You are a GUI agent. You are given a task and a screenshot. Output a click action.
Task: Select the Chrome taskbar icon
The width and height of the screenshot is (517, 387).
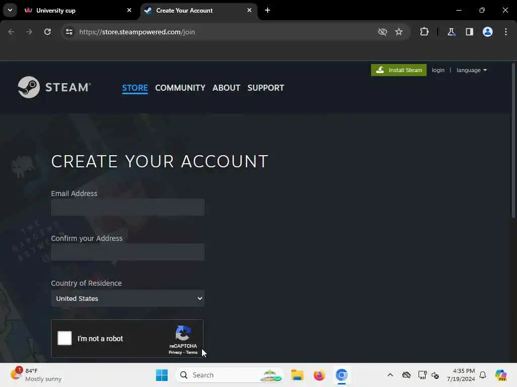click(x=342, y=375)
